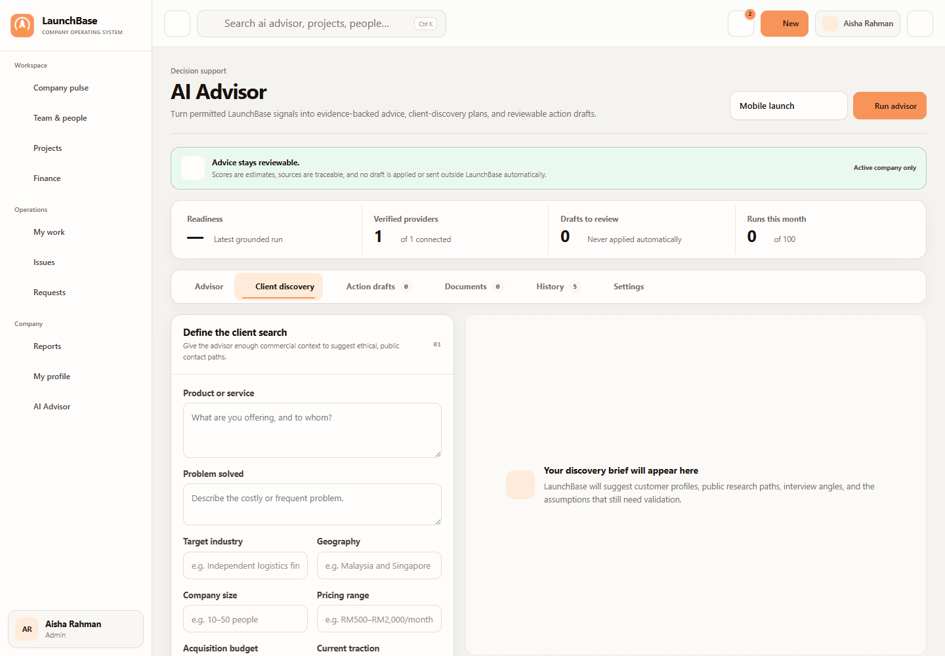Go to Reports in the sidebar
Viewport: 945px width, 656px height.
[x=76, y=346]
